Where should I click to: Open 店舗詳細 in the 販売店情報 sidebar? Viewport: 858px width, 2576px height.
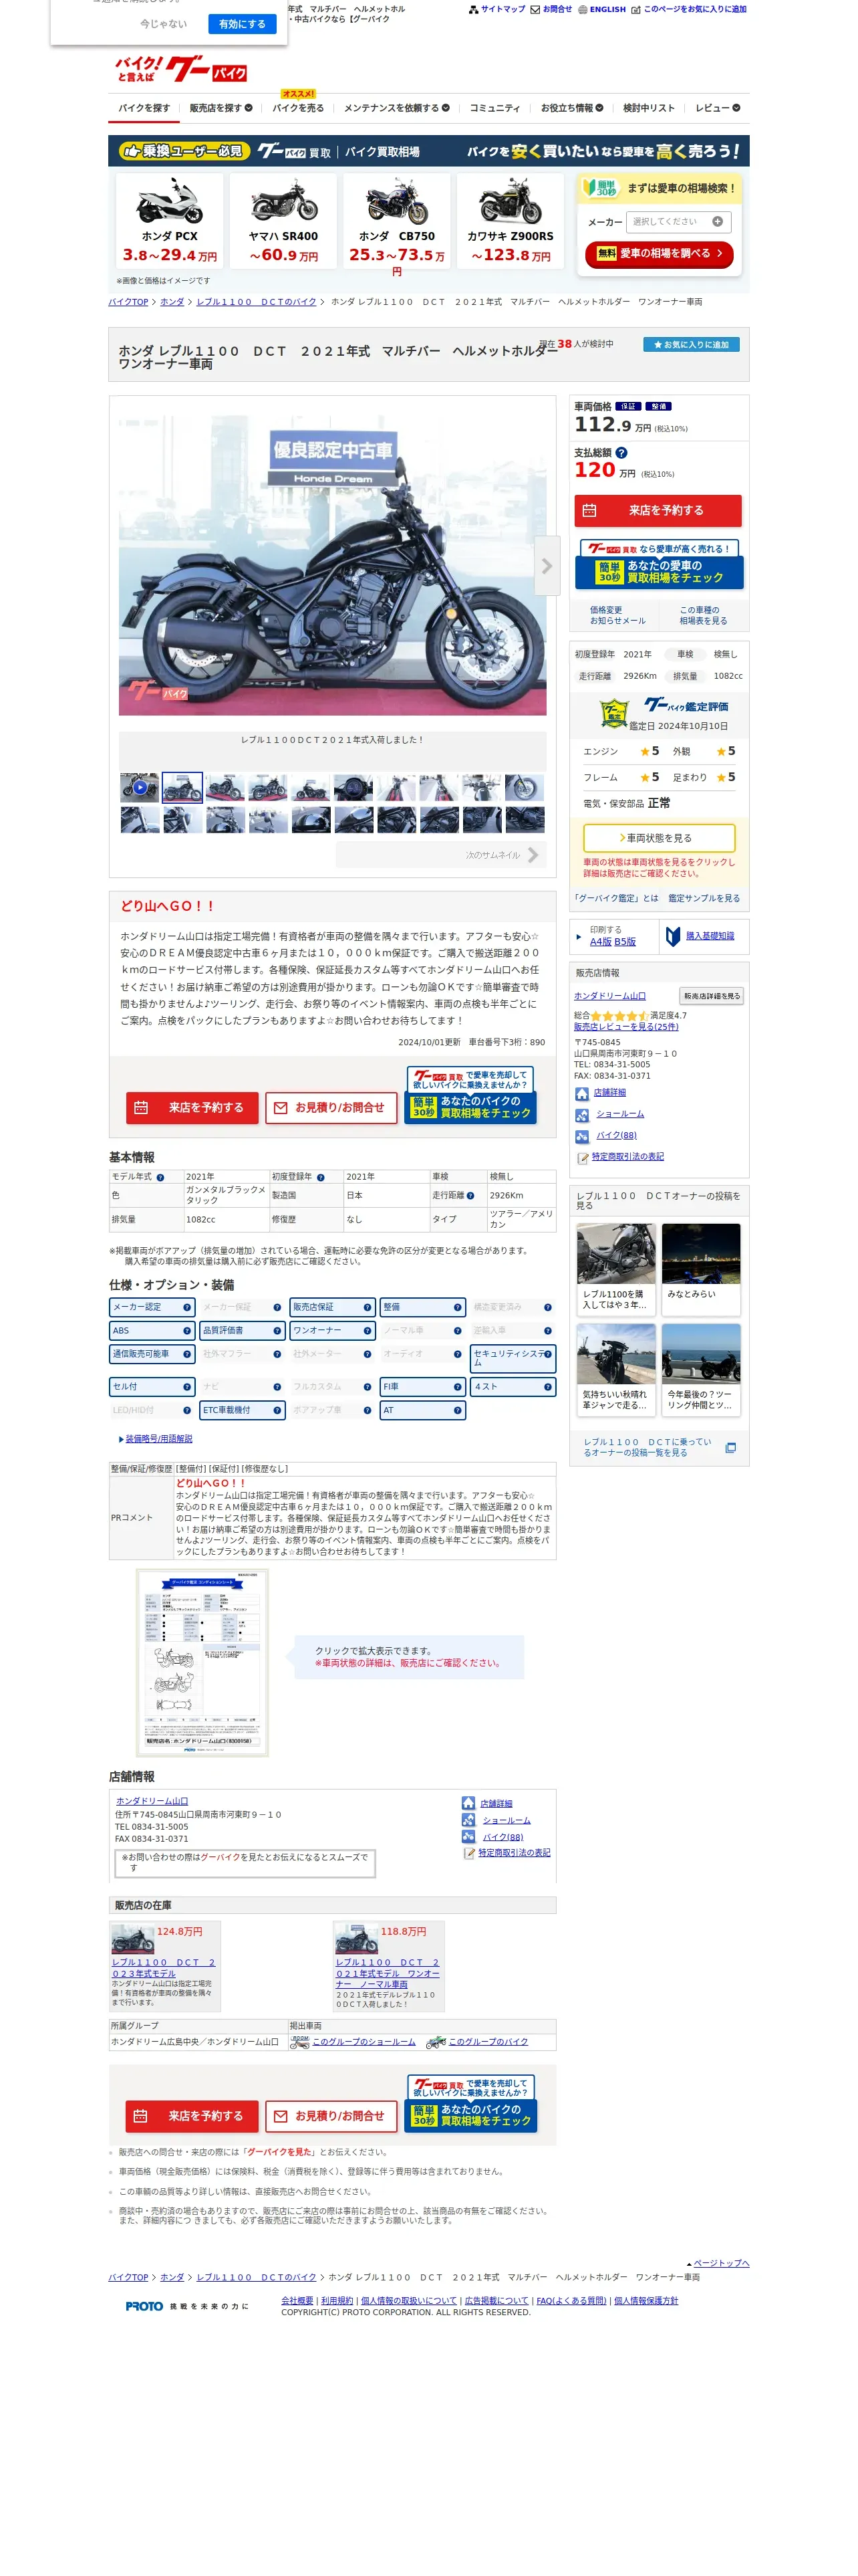tap(600, 1093)
